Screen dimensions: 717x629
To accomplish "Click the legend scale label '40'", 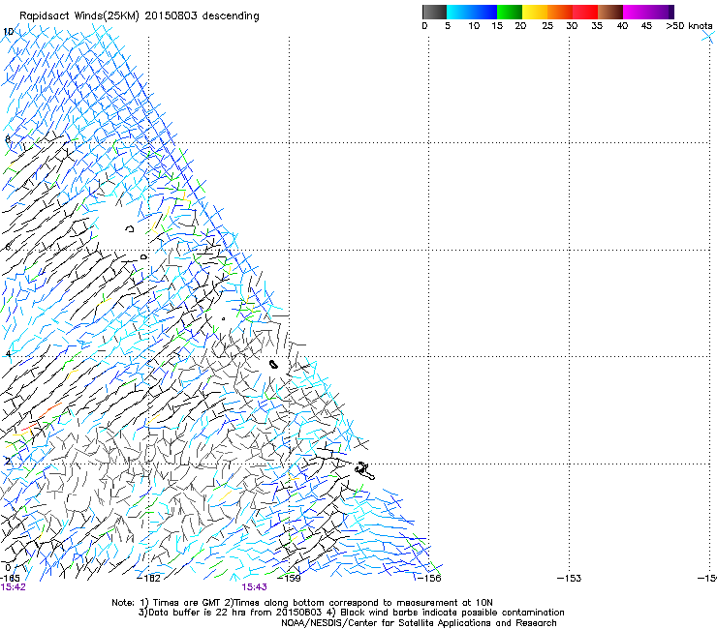I will coord(622,26).
